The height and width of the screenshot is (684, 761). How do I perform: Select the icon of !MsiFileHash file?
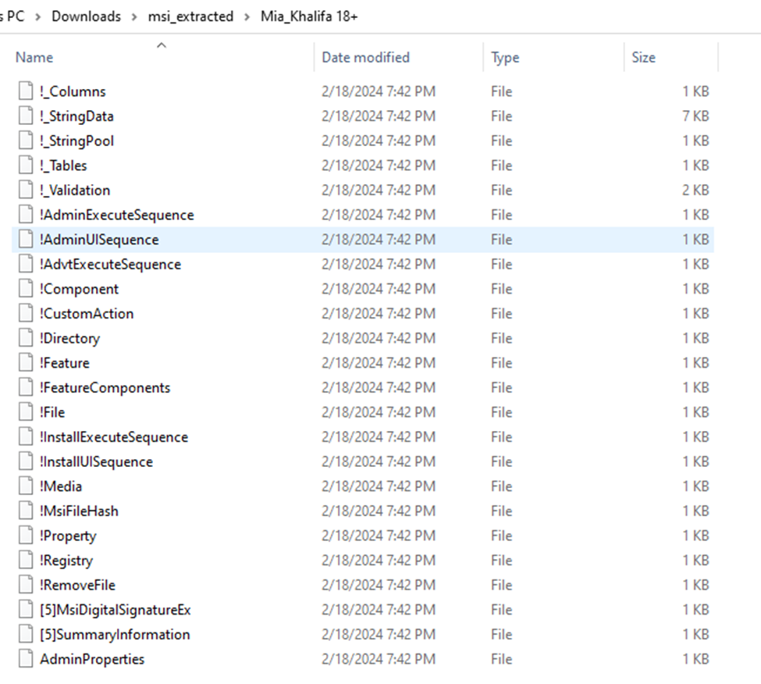tap(27, 511)
